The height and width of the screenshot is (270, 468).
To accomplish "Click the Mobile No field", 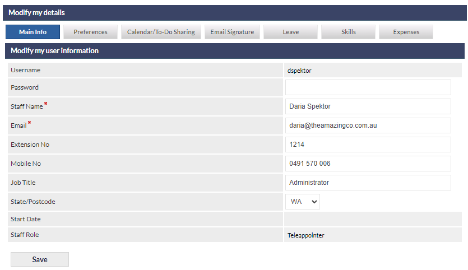I will click(x=368, y=164).
